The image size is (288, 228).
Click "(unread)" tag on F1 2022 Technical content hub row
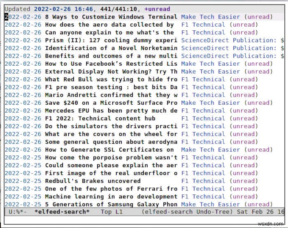[x=244, y=118]
